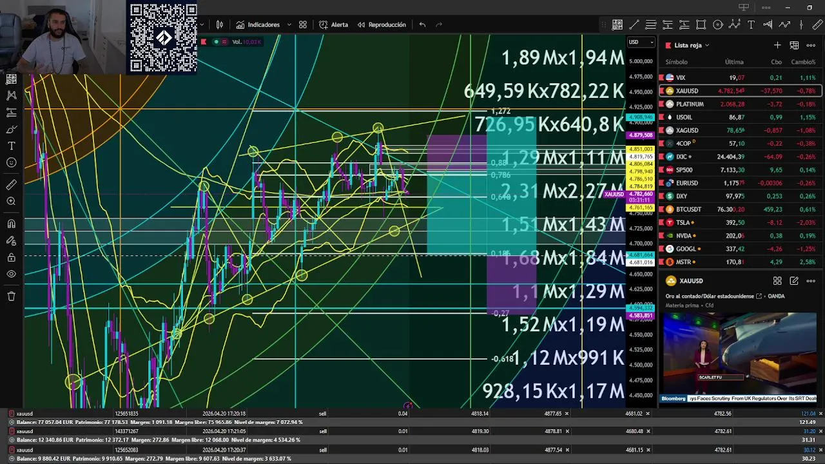Select BTCUSDT in the watchlist
This screenshot has height=464, width=825.
740,209
